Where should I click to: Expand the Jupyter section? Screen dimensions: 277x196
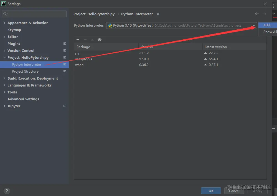4,106
